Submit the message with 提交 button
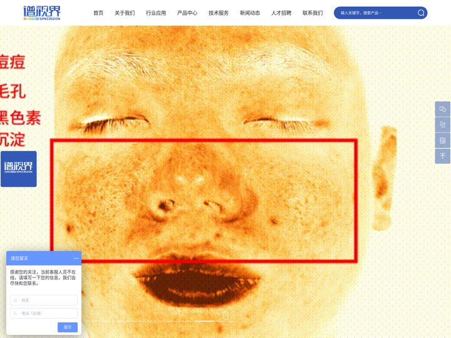 coord(68,327)
